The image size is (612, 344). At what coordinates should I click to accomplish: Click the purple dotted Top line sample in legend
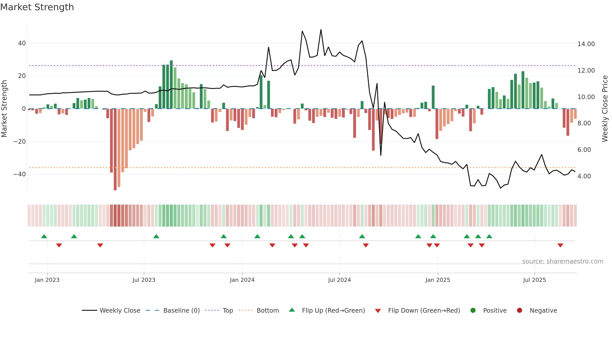tap(212, 310)
